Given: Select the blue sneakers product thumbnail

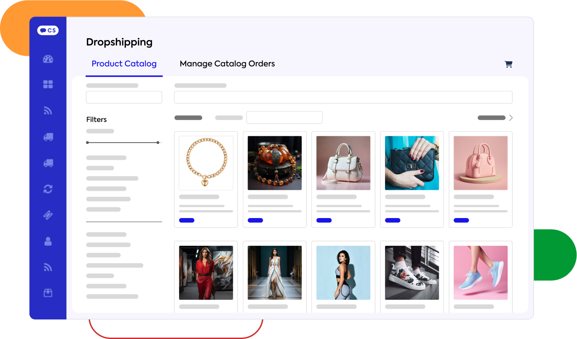Looking at the screenshot, I should click(x=480, y=273).
